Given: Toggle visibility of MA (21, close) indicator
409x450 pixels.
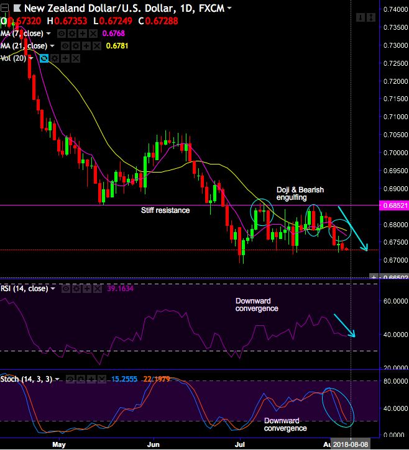Looking at the screenshot, I should pyautogui.click(x=65, y=46).
